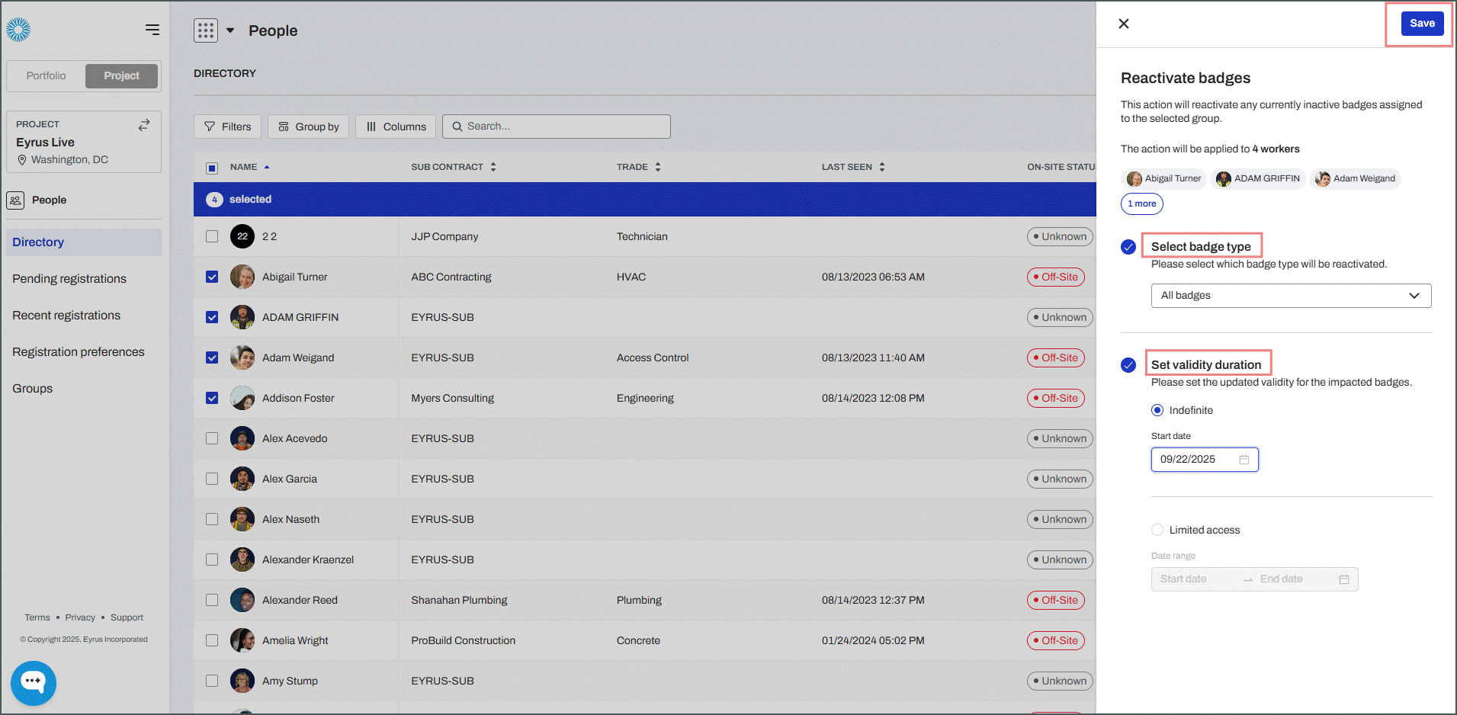
Task: Uncheck Addison Foster's checkbox
Action: pos(212,398)
